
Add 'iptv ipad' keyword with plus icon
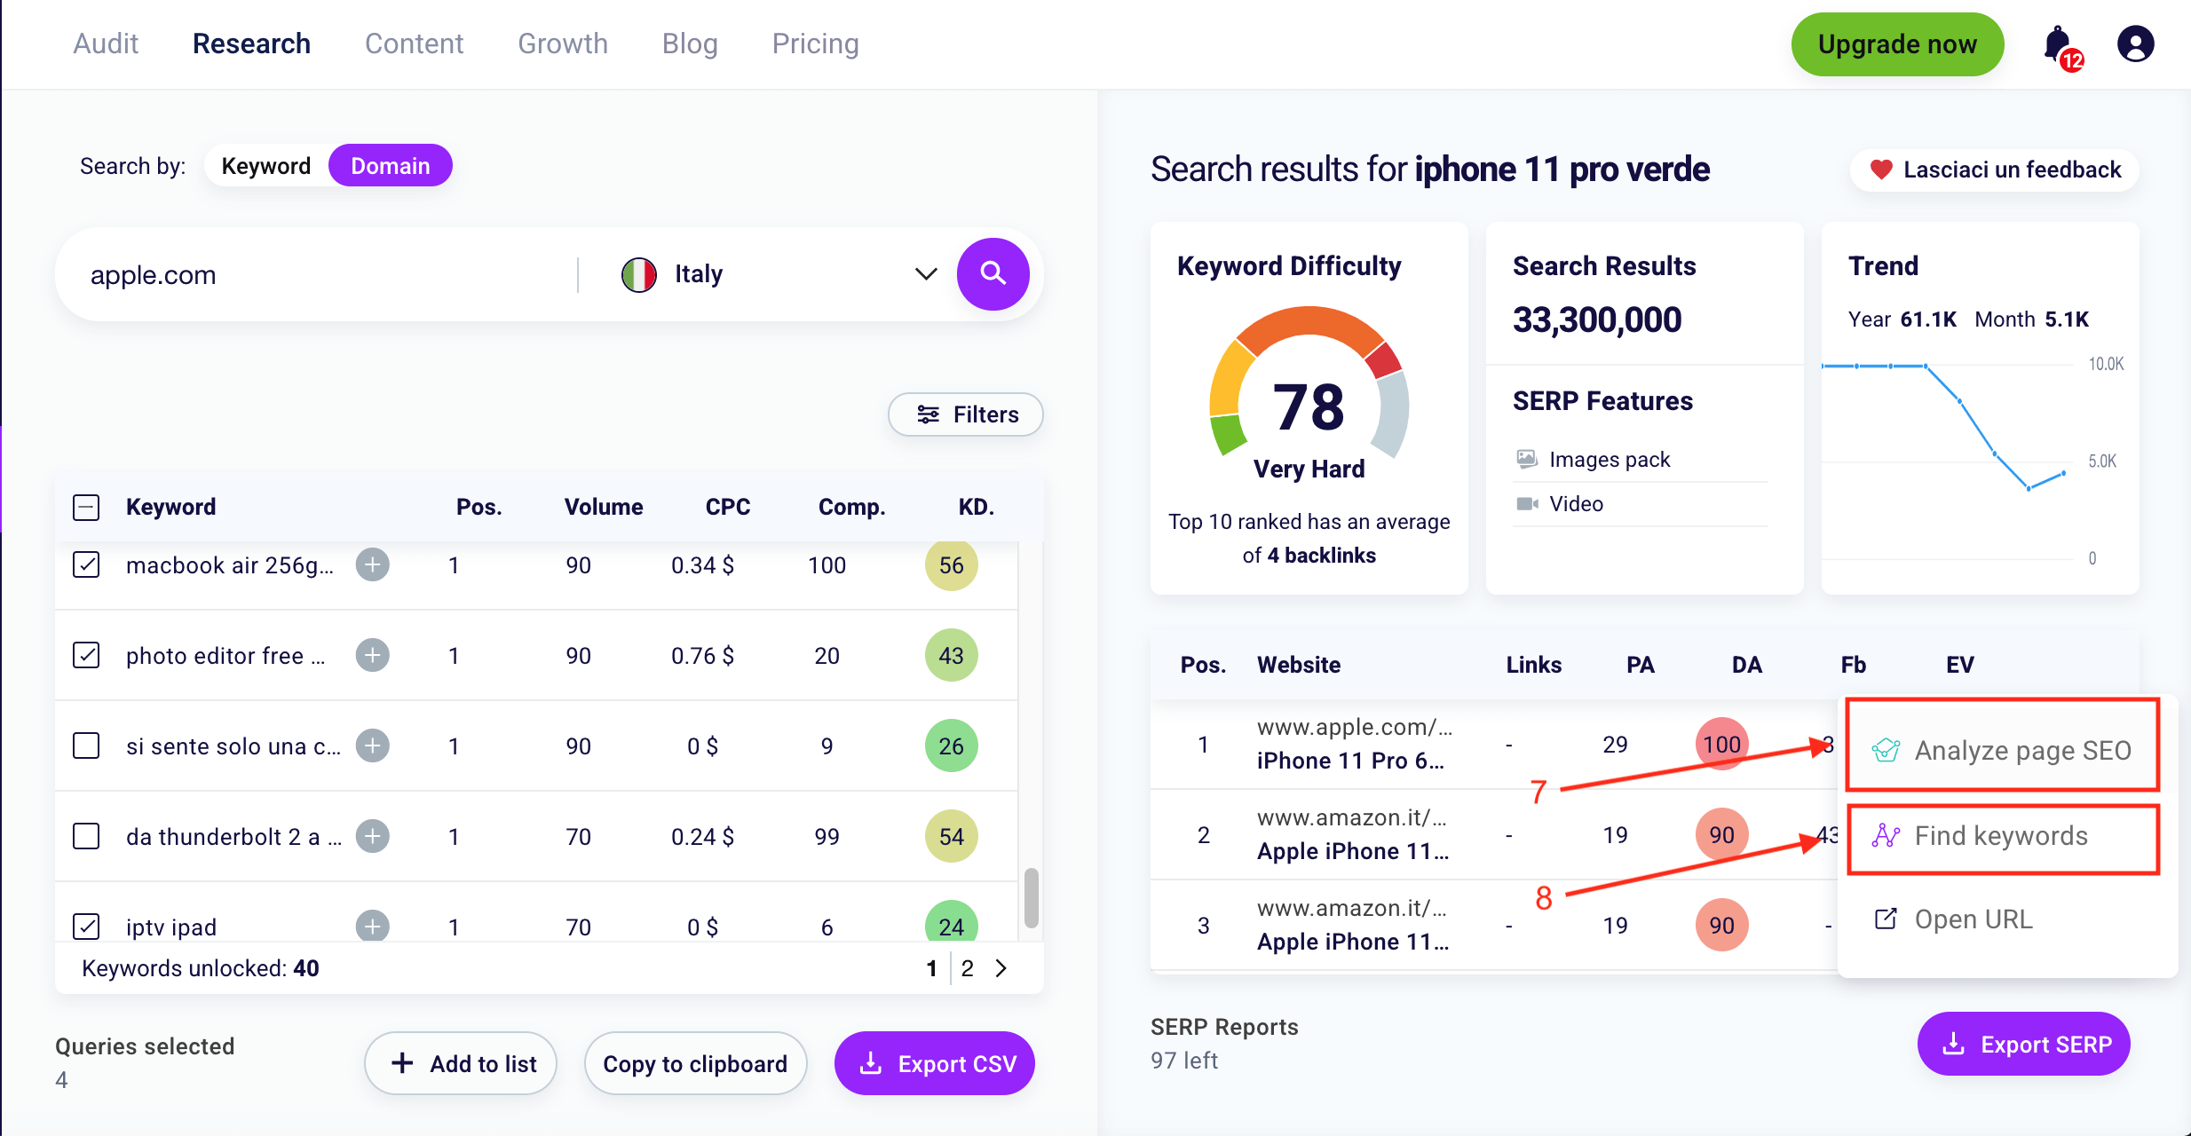tap(373, 926)
